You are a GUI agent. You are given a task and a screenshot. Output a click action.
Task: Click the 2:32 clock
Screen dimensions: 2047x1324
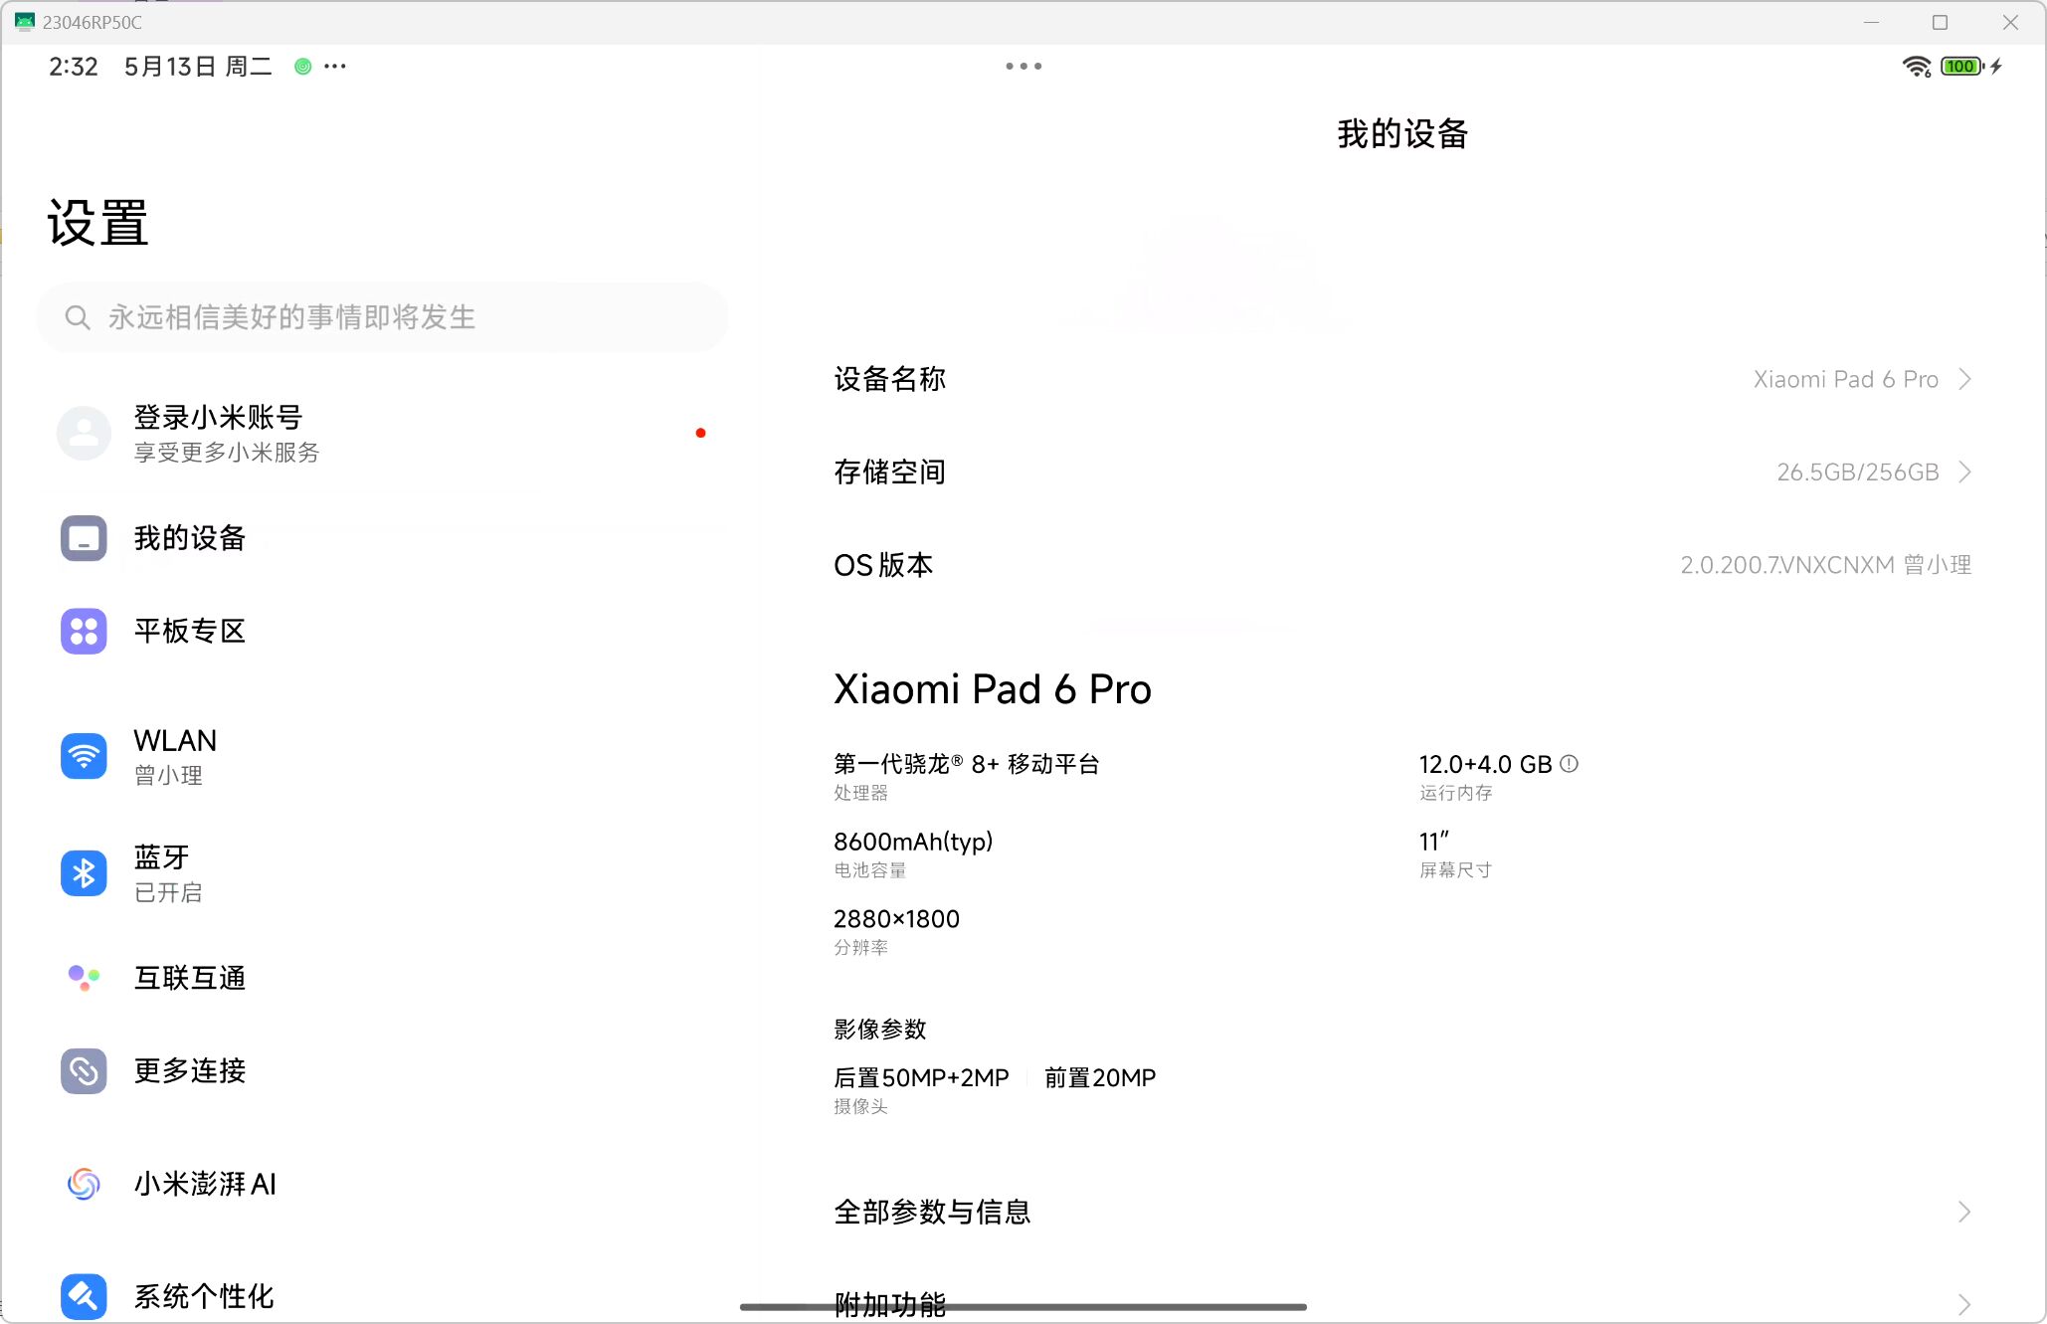tap(73, 67)
